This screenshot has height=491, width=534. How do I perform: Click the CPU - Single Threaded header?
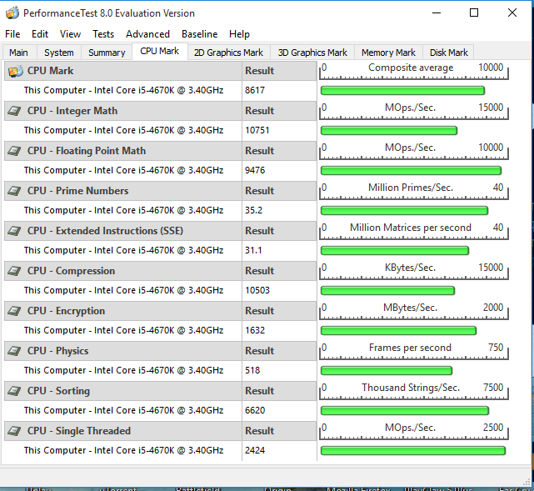pyautogui.click(x=79, y=431)
